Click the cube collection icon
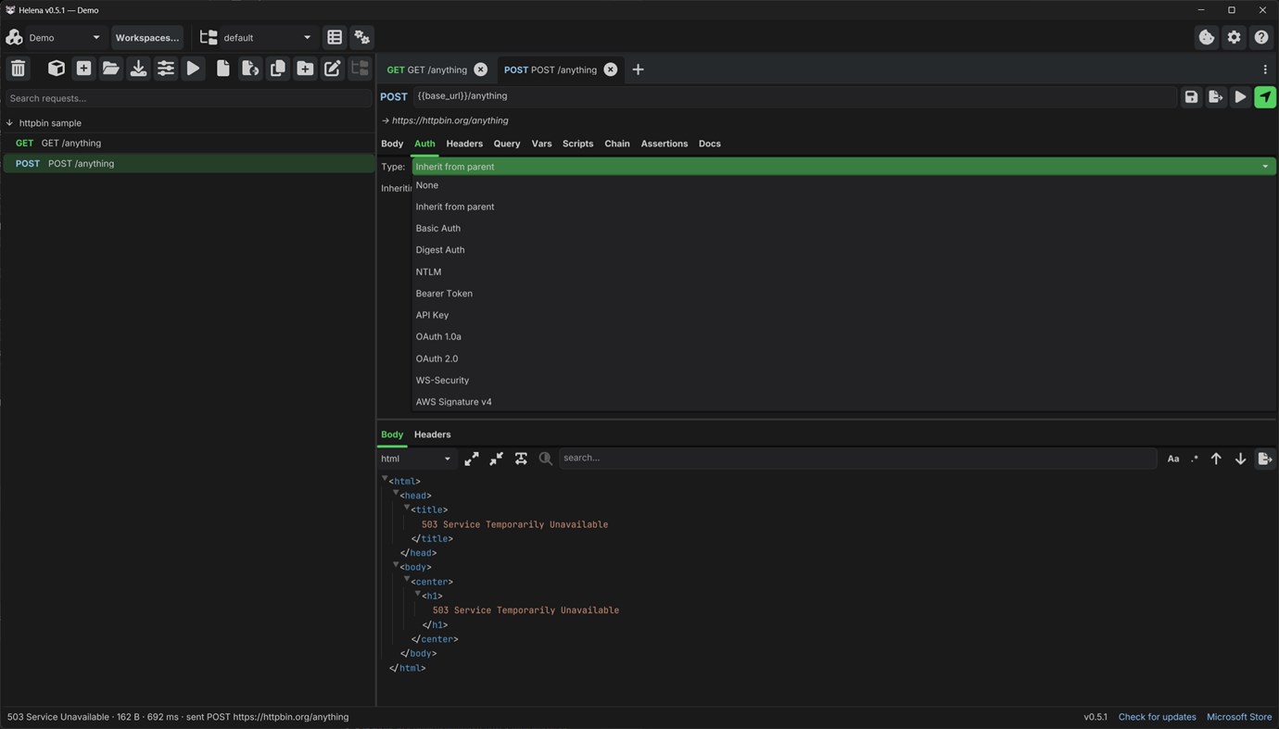This screenshot has height=729, width=1279. coord(57,69)
